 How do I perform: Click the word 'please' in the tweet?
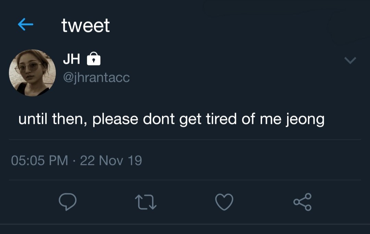tap(115, 119)
